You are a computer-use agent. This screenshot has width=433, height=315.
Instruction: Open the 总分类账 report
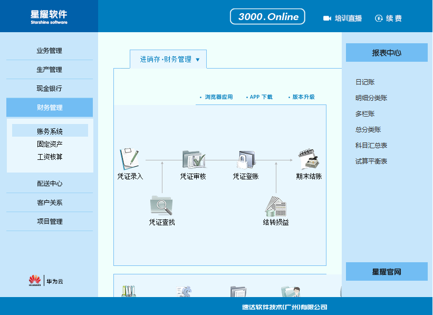(x=368, y=130)
